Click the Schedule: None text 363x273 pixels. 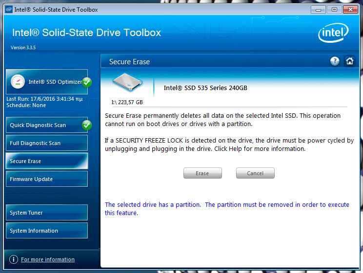26,105
